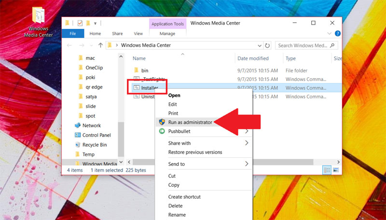Go back with the Back arrow
The height and width of the screenshot is (220, 386).
(69, 45)
